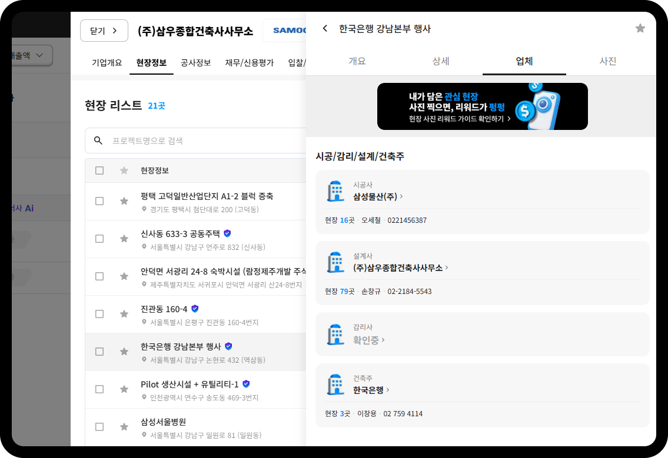Click verified badge next to 신사동 633-3 공동주택
This screenshot has height=458, width=668.
pos(228,233)
